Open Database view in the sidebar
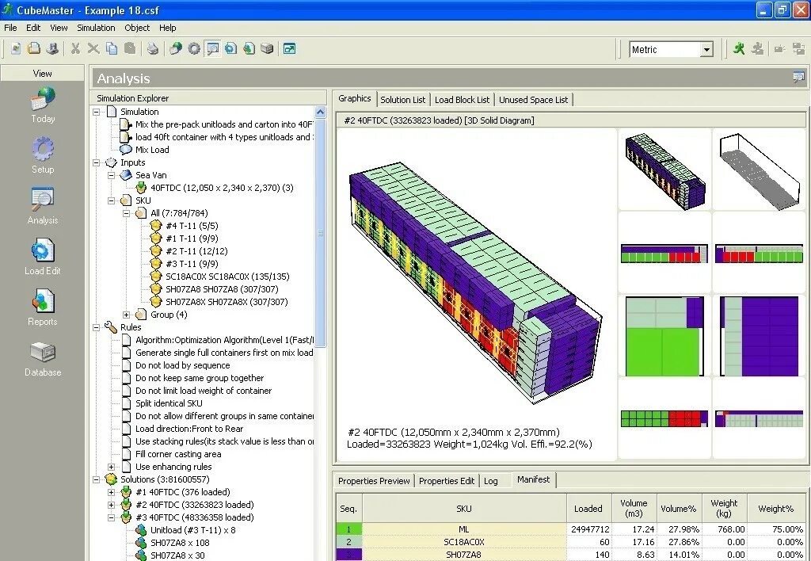811x561 pixels. (43, 358)
